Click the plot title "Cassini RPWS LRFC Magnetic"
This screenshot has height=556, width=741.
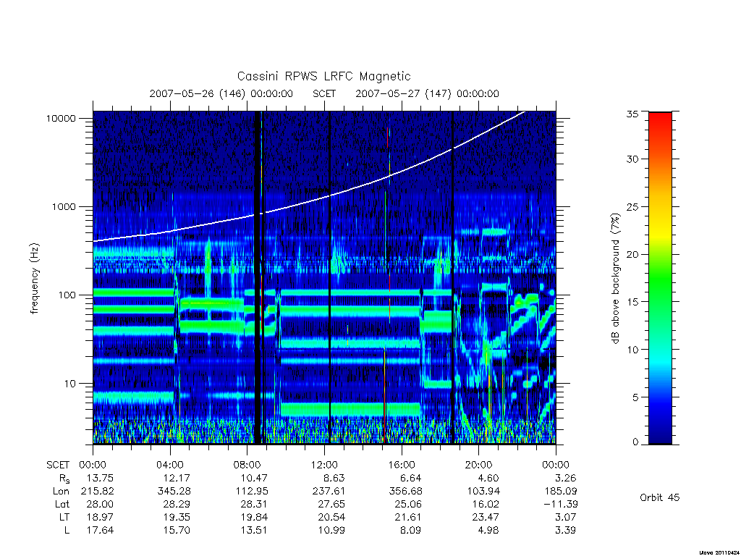323,76
